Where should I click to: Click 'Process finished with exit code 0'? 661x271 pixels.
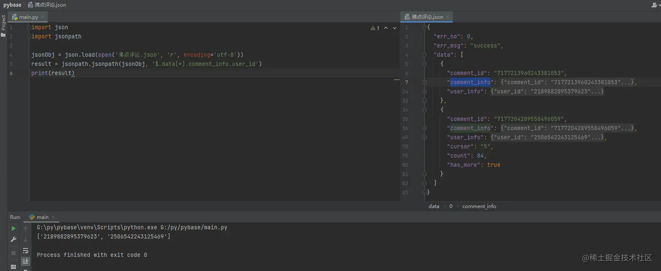(92, 255)
